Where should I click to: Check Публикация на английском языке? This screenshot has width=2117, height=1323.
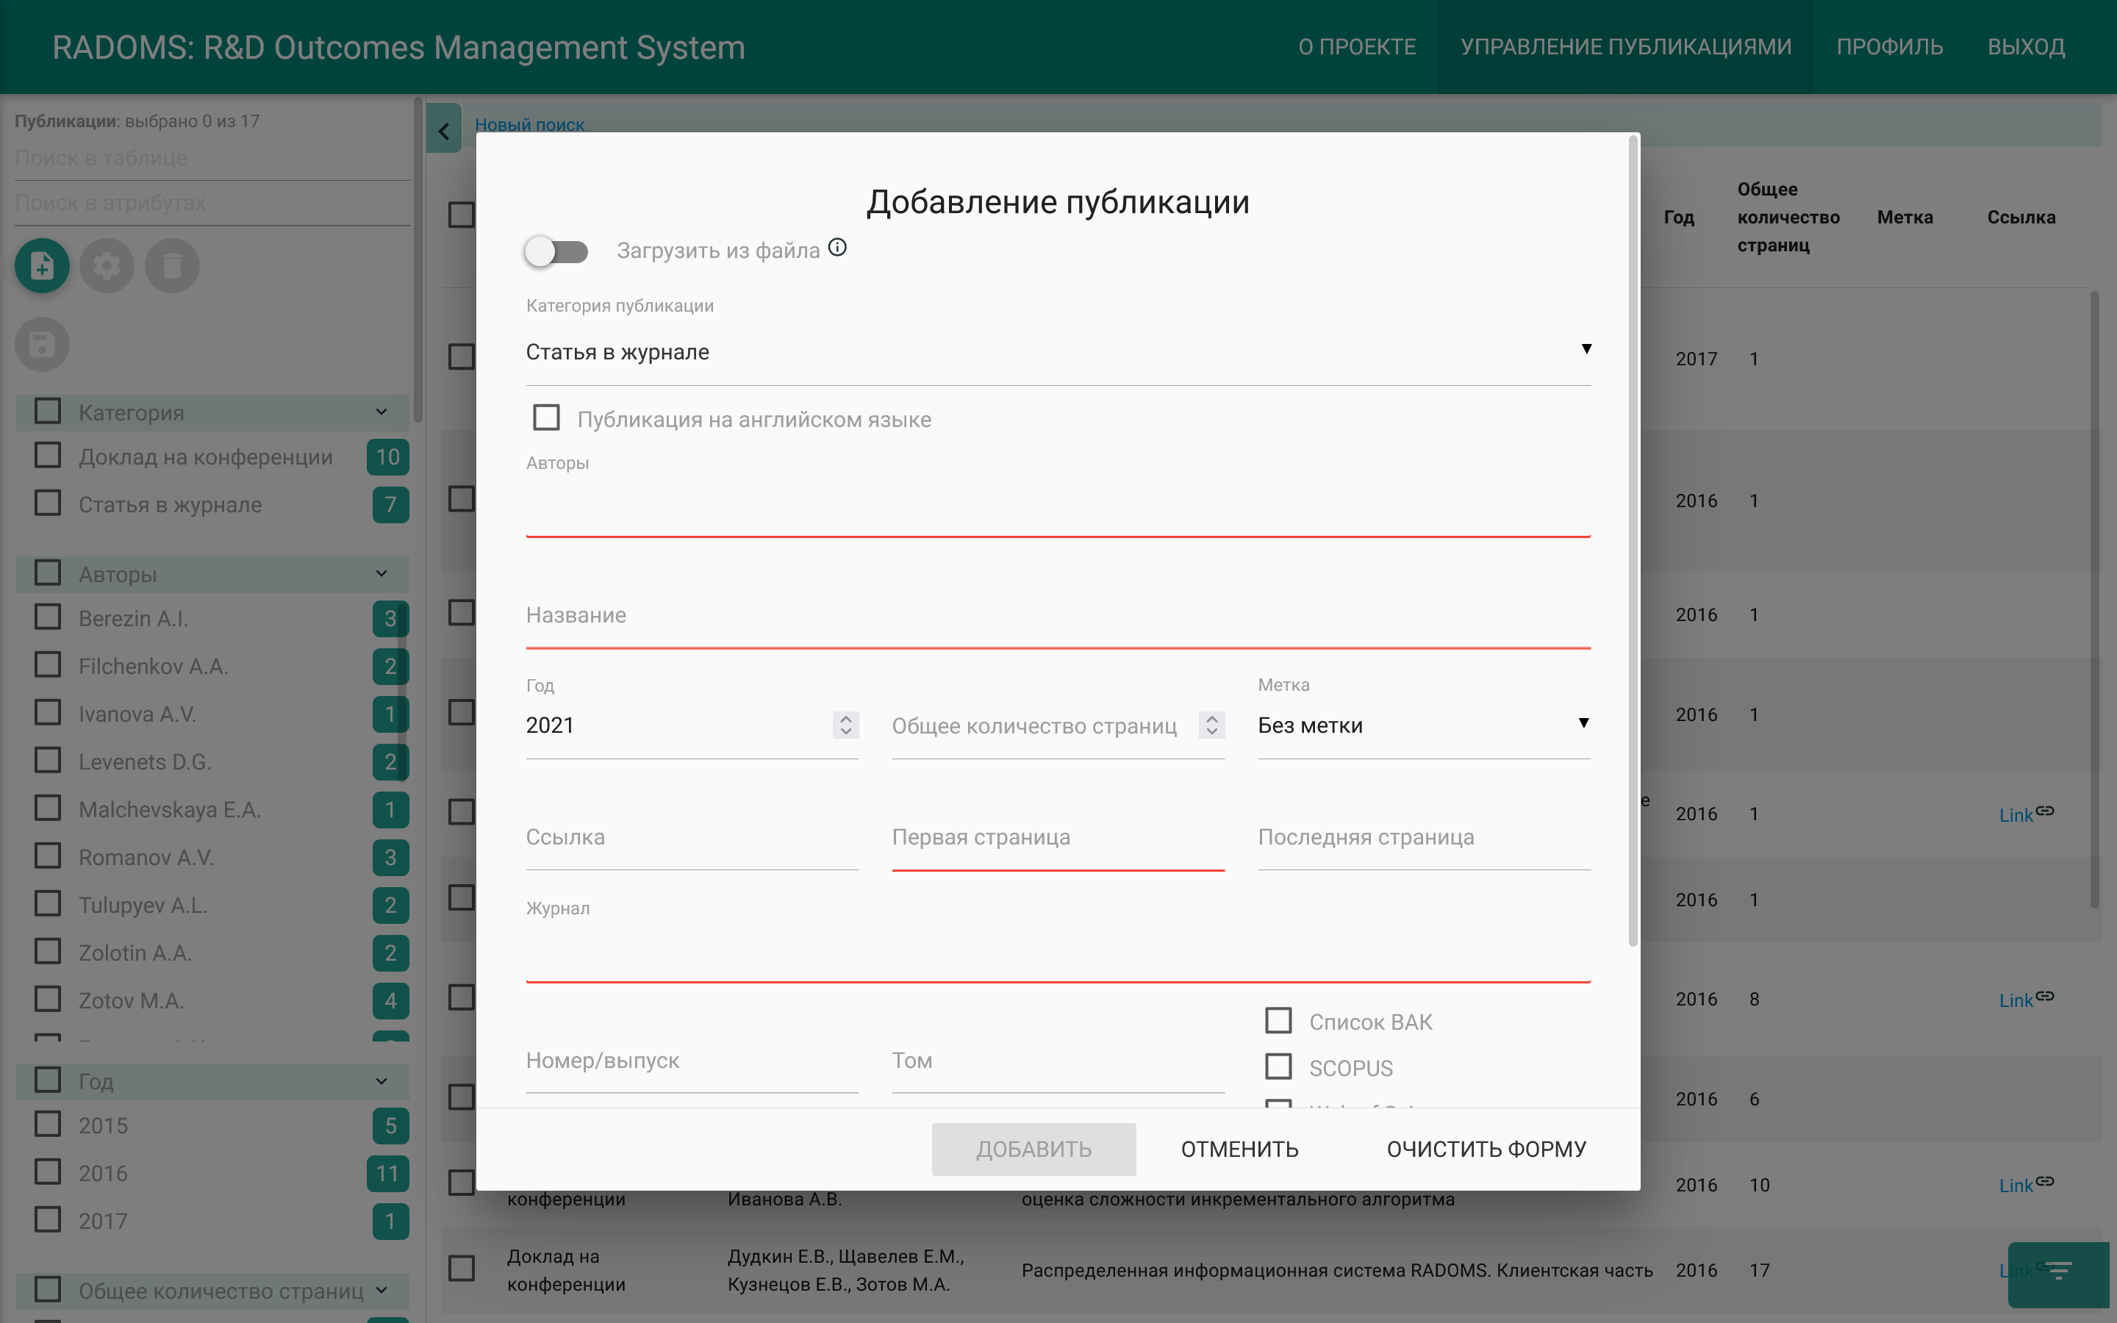[x=546, y=417]
